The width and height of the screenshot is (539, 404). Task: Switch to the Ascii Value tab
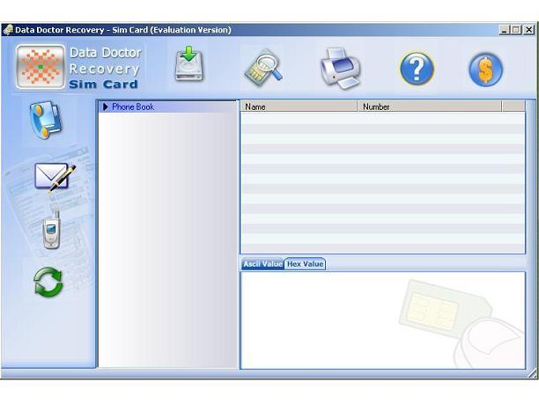tap(262, 264)
